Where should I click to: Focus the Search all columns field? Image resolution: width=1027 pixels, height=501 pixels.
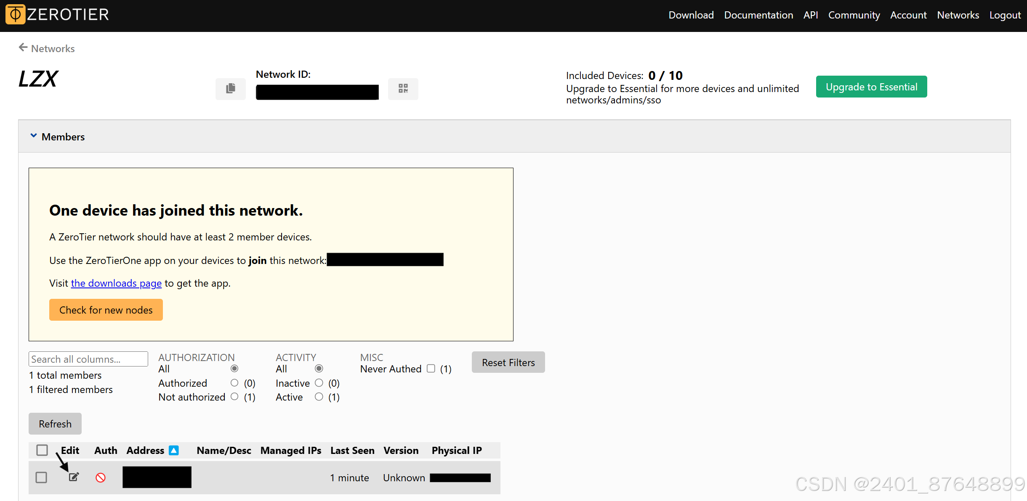[88, 359]
